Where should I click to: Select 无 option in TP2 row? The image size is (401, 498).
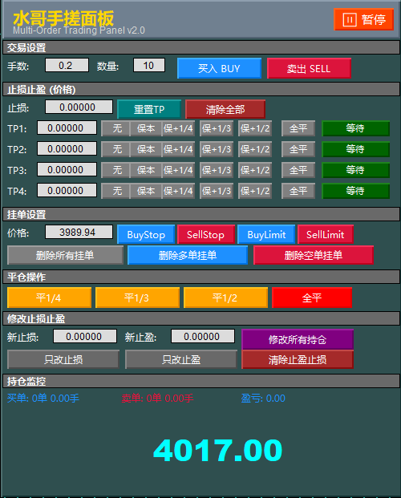pos(115,149)
